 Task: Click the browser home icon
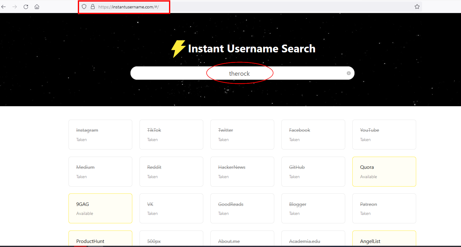pos(37,7)
